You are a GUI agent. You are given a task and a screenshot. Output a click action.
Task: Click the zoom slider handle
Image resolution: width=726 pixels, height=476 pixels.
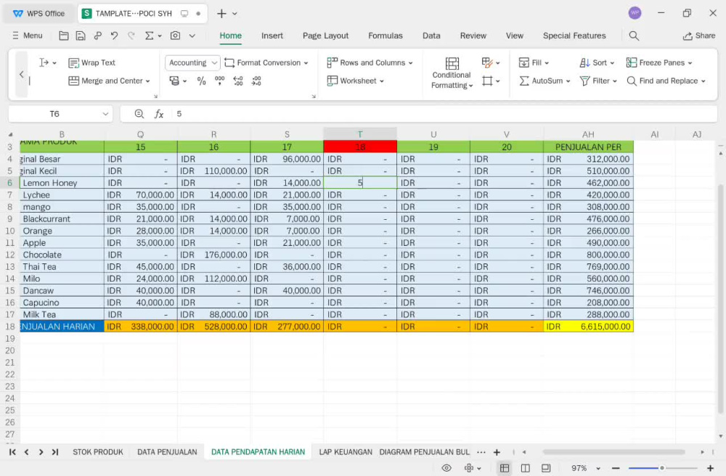pos(662,468)
